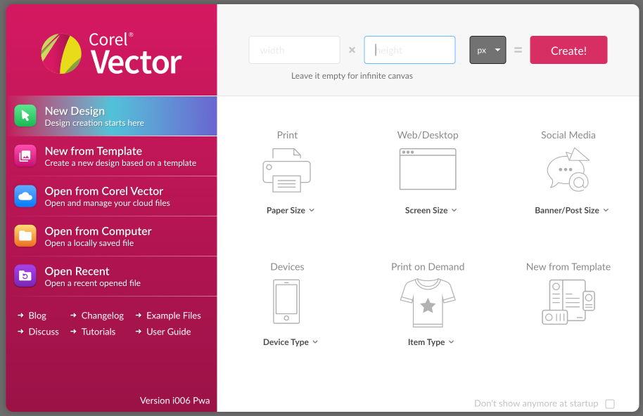Select the New Design sidebar icon
This screenshot has height=416, width=643.
[25, 115]
